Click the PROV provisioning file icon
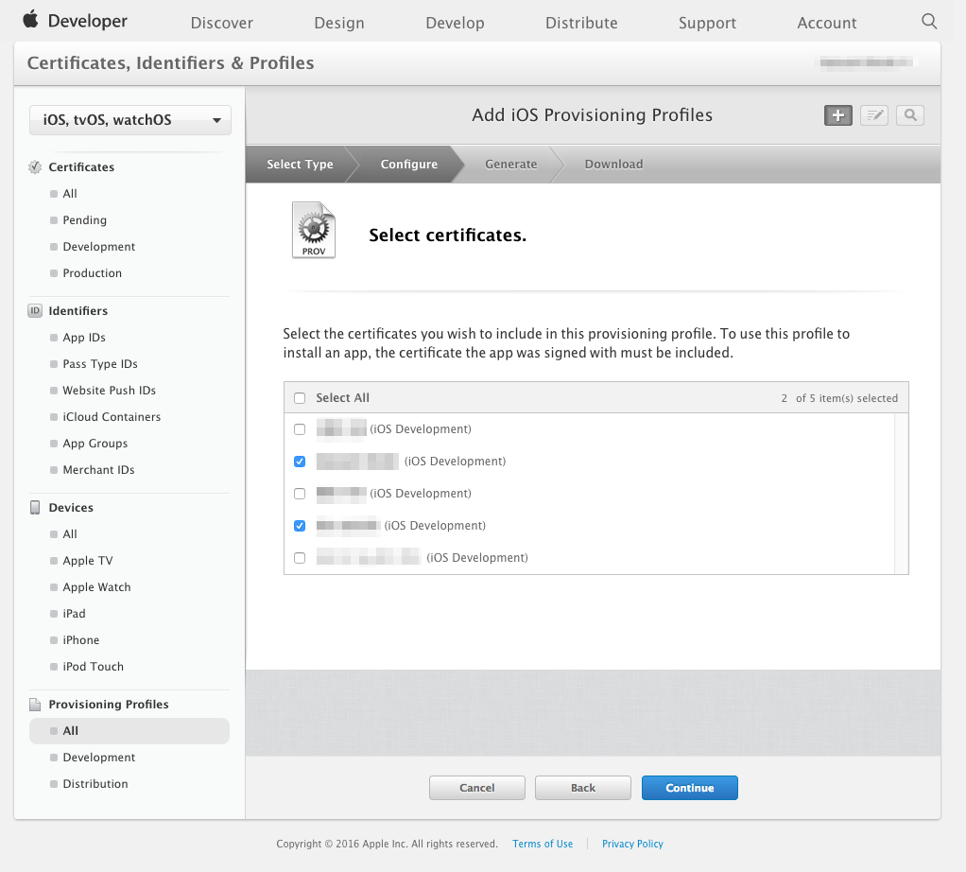Viewport: 966px width, 872px height. [314, 230]
